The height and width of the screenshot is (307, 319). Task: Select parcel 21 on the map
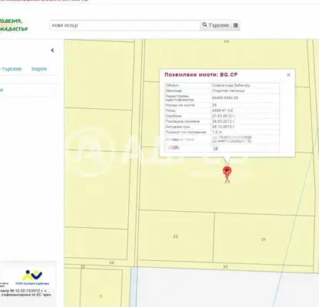(264, 239)
